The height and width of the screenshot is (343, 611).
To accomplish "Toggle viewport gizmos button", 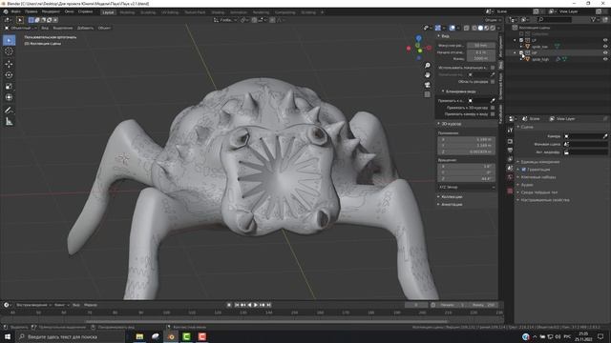I will pyautogui.click(x=438, y=28).
